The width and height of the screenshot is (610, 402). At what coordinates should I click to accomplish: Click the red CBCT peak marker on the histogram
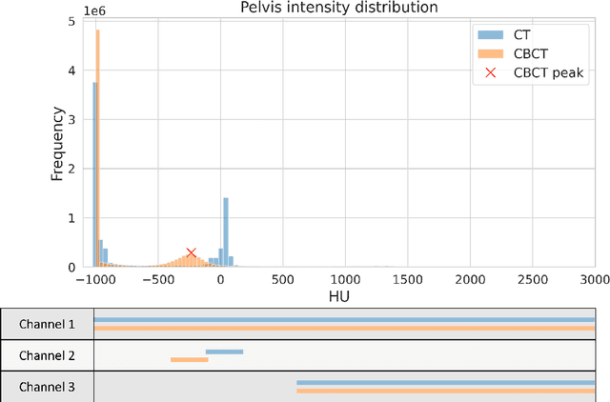[192, 252]
